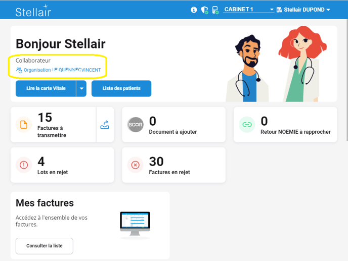Open the shield security status icon
This screenshot has height=261, width=348.
(205, 10)
